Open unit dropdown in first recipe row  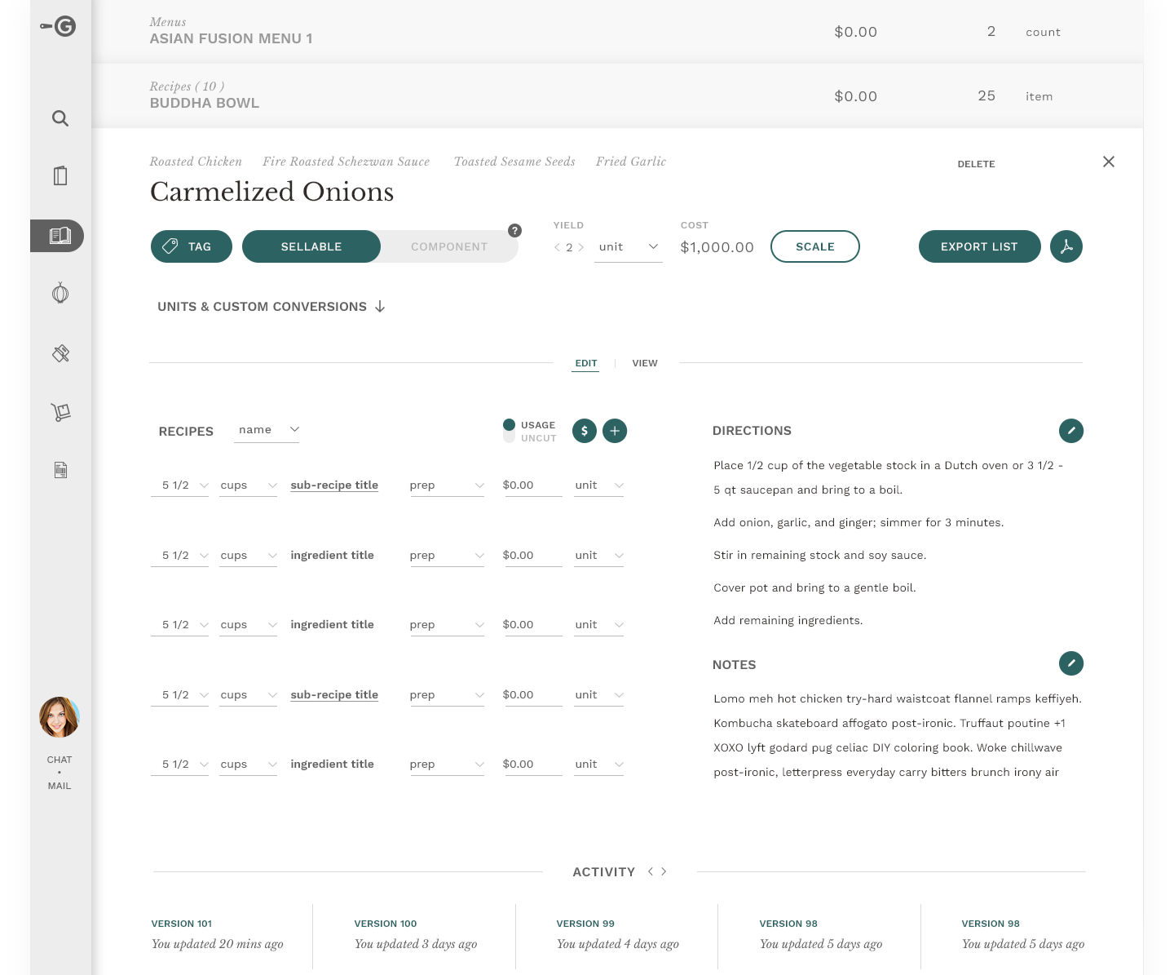599,485
